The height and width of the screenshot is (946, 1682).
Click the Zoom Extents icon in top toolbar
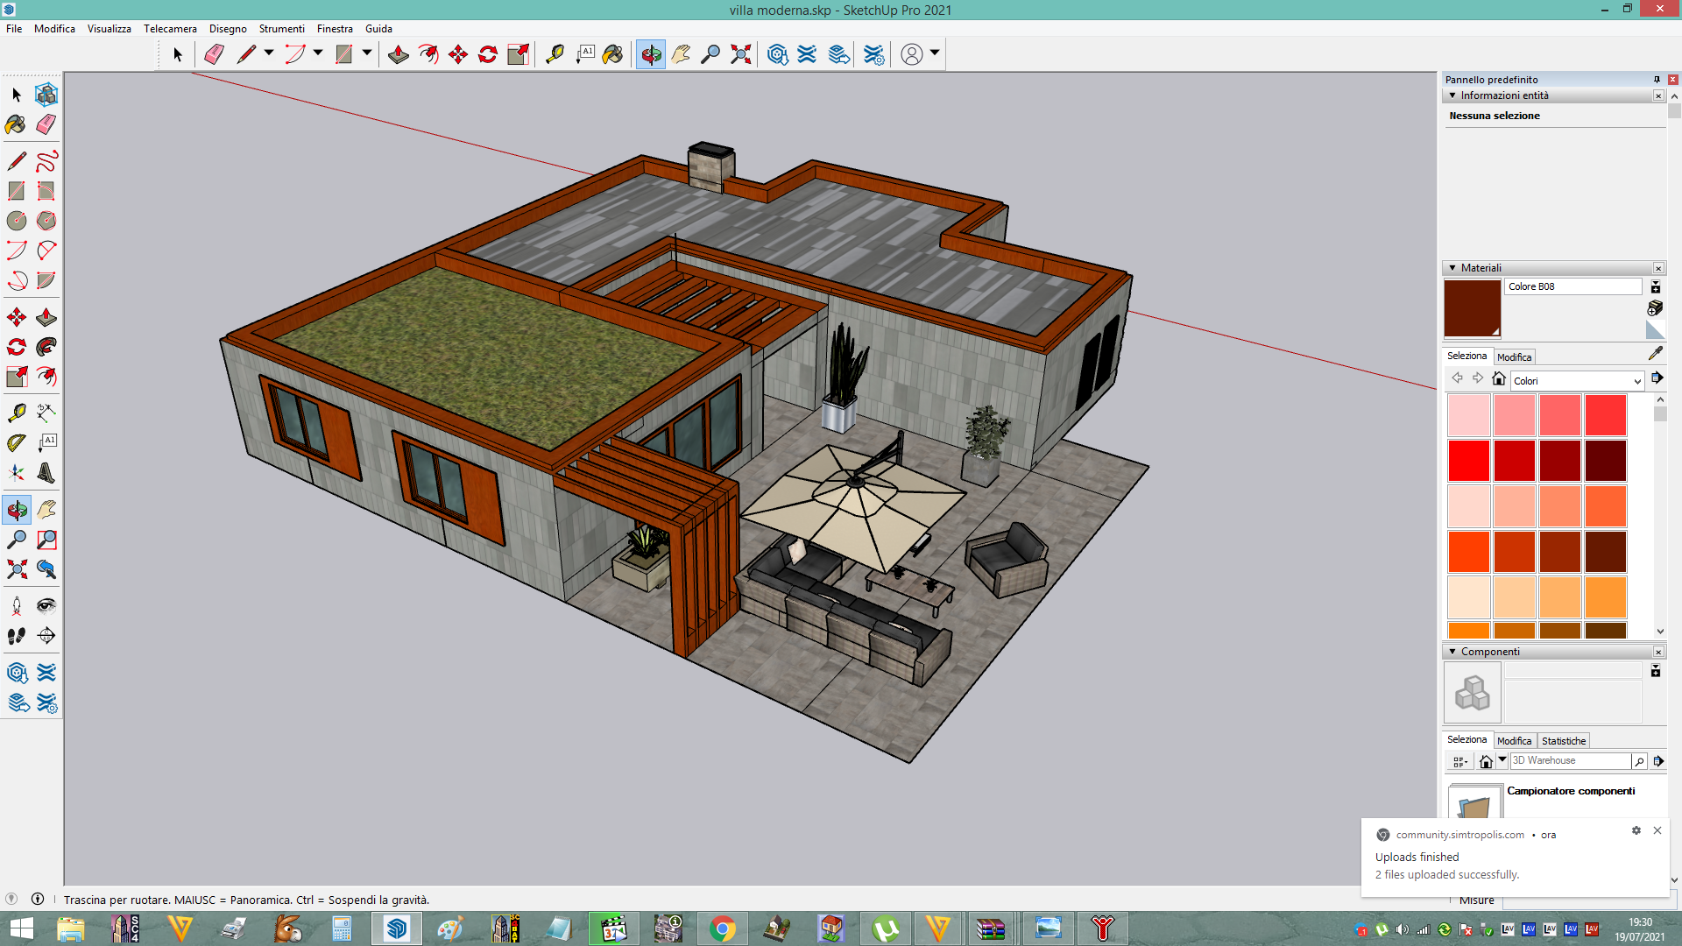pos(740,54)
